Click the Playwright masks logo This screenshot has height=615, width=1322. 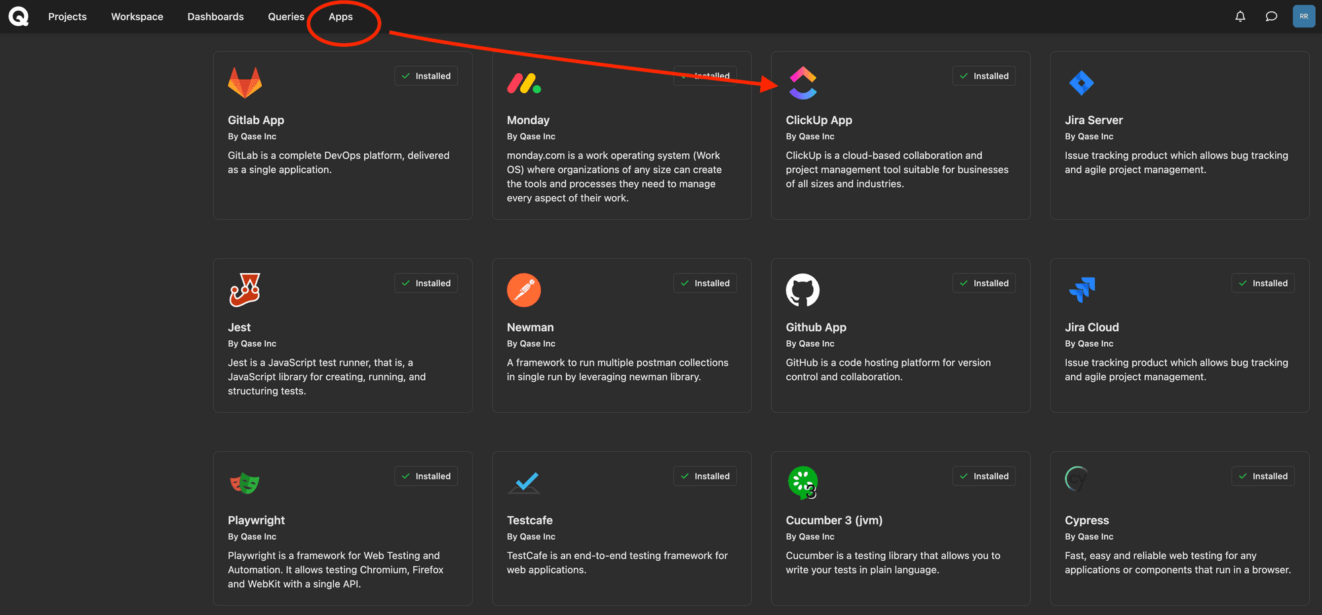coord(245,484)
